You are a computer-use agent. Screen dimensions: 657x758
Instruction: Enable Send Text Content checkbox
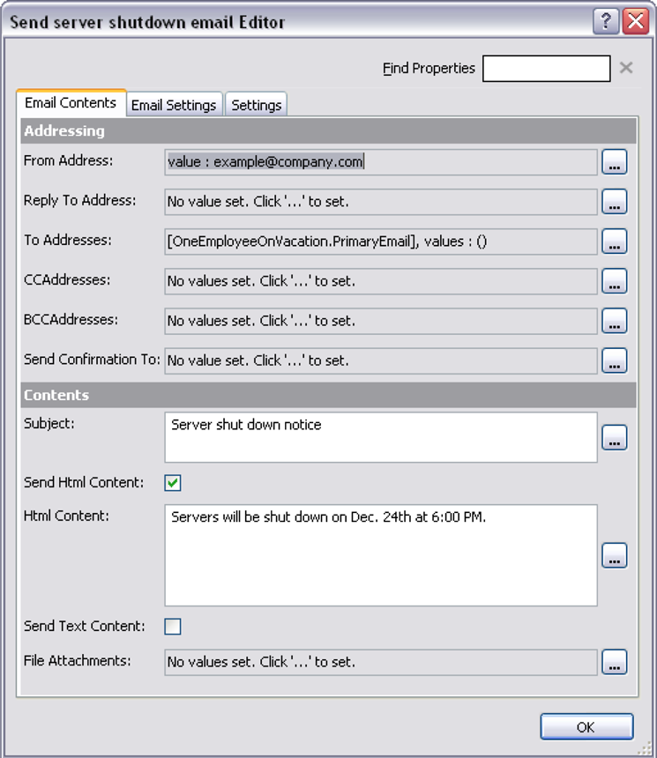(173, 627)
